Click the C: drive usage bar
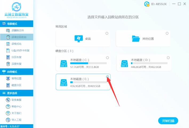189x128 pixels. pyautogui.click(x=89, y=63)
